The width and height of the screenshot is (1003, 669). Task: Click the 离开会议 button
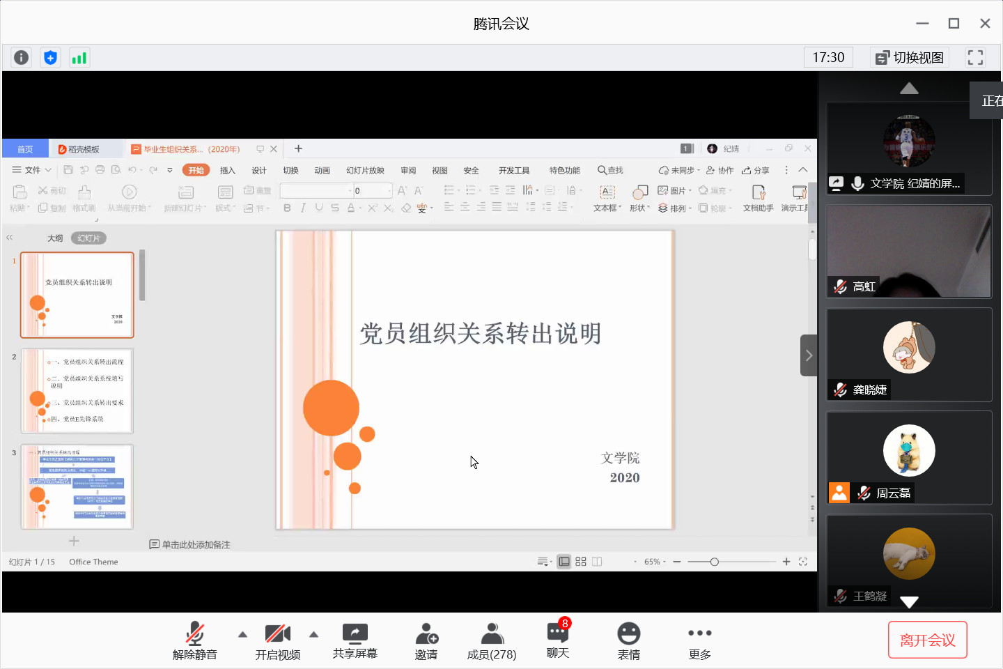click(927, 639)
